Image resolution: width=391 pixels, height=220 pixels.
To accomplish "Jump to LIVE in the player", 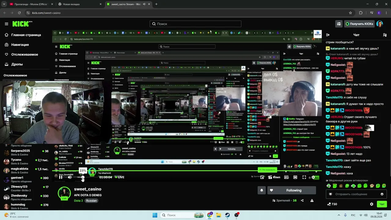I will tap(120, 177).
